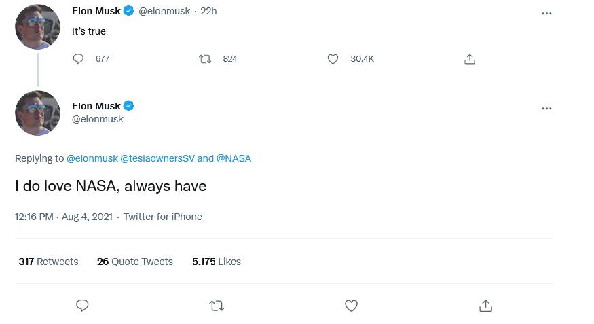594x324 pixels.
Task: Share the "I do love NASA" tweet
Action: tap(485, 306)
